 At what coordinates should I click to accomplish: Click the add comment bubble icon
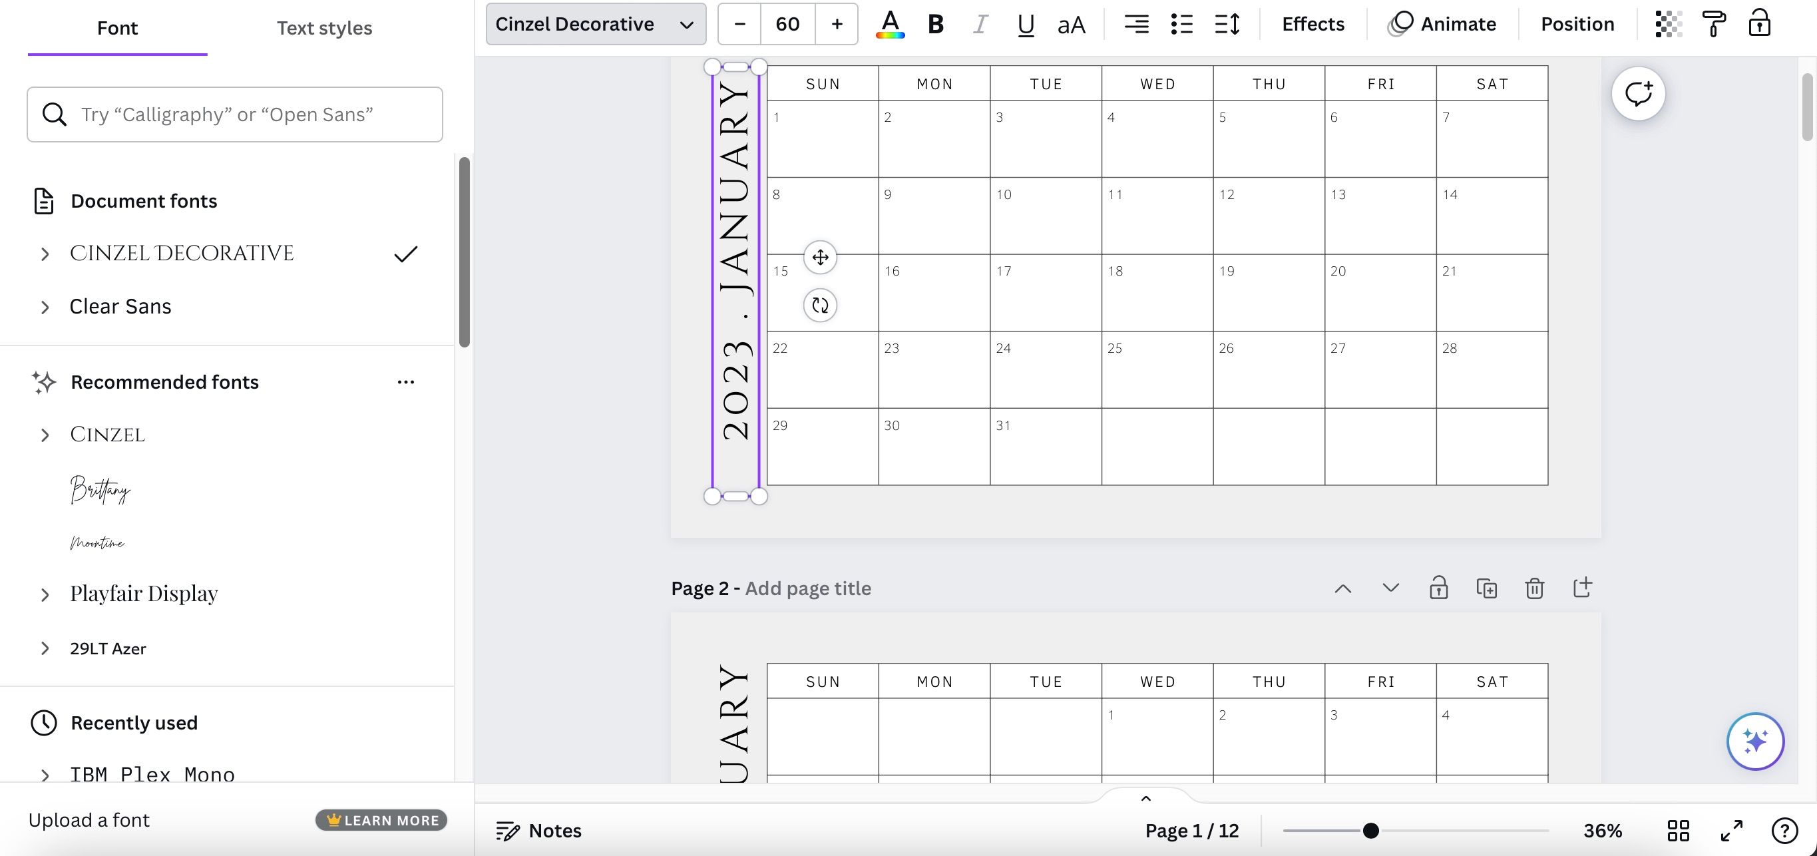1638,93
